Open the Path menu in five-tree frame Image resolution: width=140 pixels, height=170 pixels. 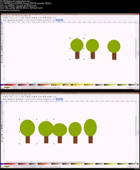16,95
